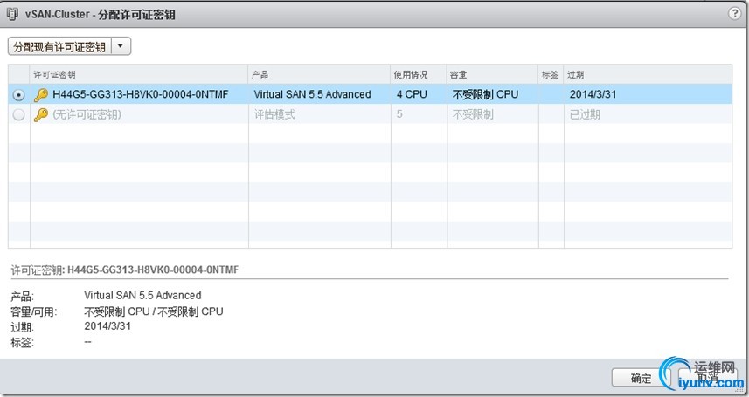The width and height of the screenshot is (749, 397).
Task: Select radio button for H44G5-GG313-H8VK0 license
Action: click(x=18, y=95)
